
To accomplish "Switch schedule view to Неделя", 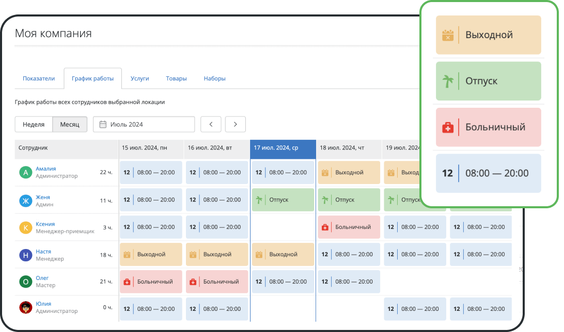I will coord(34,124).
